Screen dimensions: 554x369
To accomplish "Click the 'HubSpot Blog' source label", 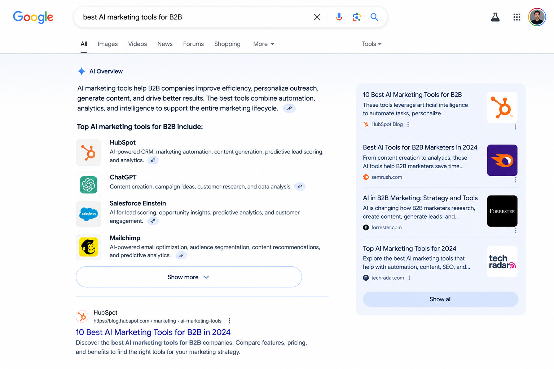I will pyautogui.click(x=387, y=124).
